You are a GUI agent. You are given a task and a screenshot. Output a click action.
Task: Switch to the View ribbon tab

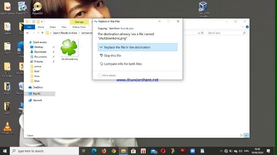coord(64,27)
